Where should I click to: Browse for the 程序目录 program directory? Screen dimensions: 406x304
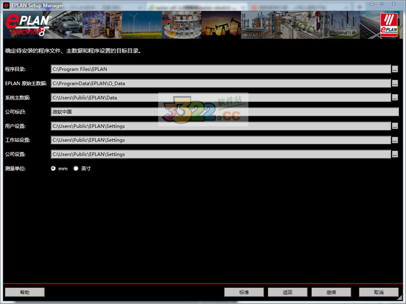(x=395, y=69)
